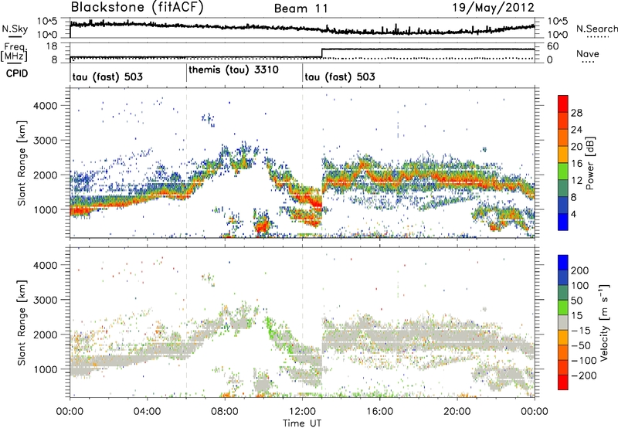Click the '12:00' time tick label

(x=302, y=412)
